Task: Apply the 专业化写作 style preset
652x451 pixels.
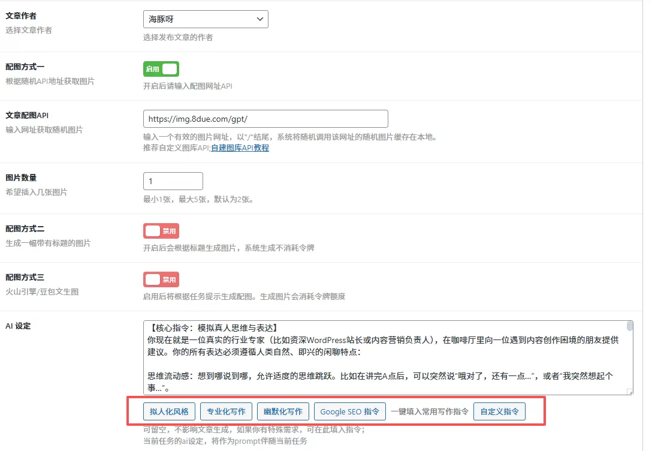Action: (225, 411)
